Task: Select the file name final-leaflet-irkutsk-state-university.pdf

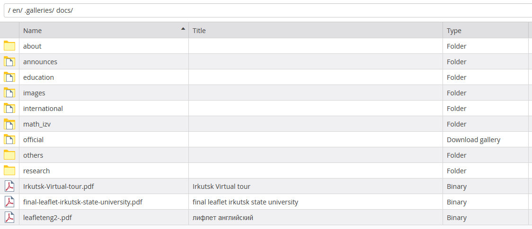Action: (x=83, y=202)
